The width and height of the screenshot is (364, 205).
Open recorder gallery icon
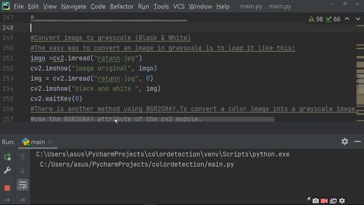333,200
